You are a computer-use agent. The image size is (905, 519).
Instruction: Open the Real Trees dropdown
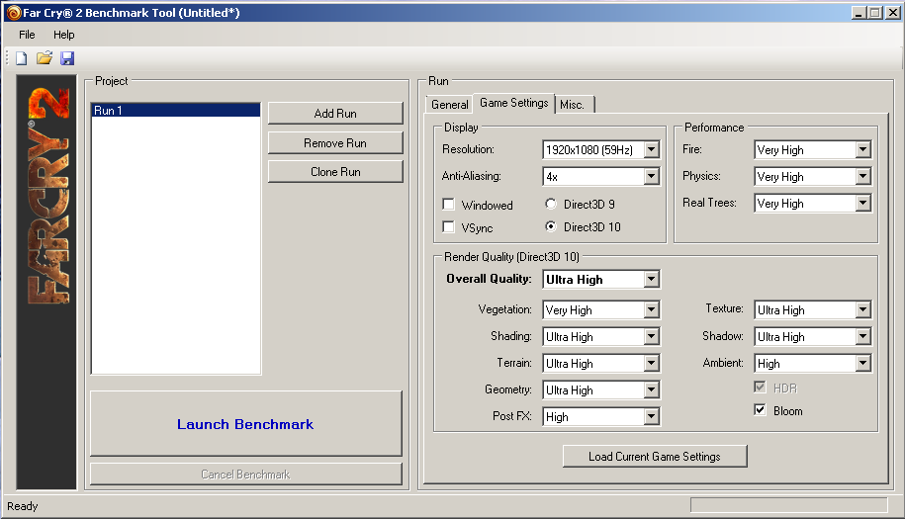(x=813, y=203)
